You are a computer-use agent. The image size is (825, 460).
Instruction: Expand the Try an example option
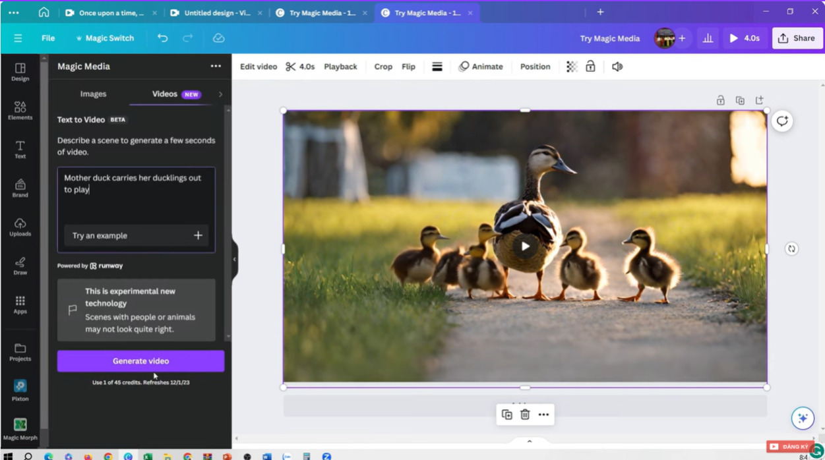136,235
